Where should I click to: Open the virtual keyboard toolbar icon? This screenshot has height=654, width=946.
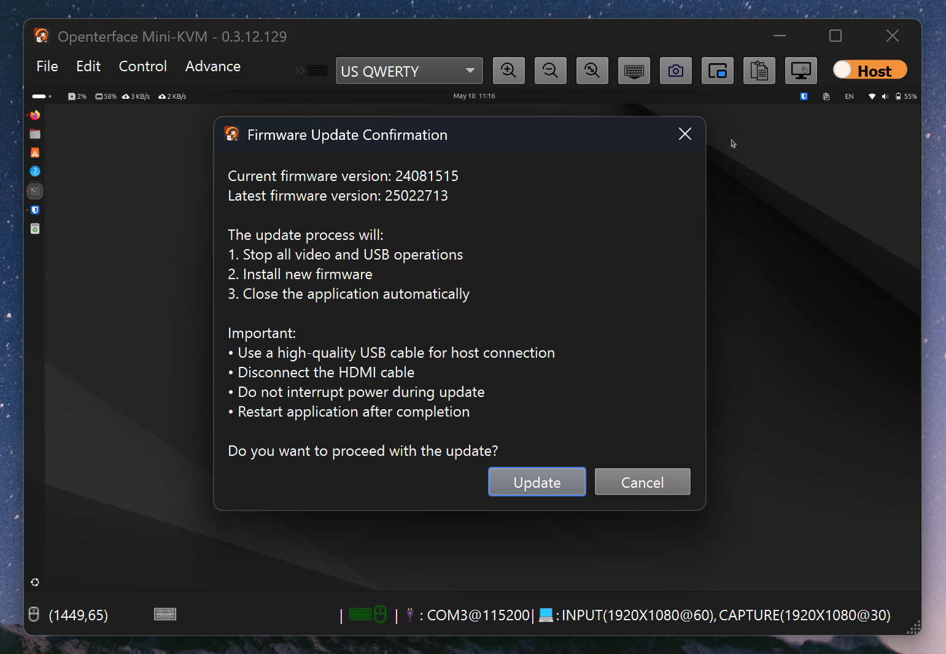[634, 71]
